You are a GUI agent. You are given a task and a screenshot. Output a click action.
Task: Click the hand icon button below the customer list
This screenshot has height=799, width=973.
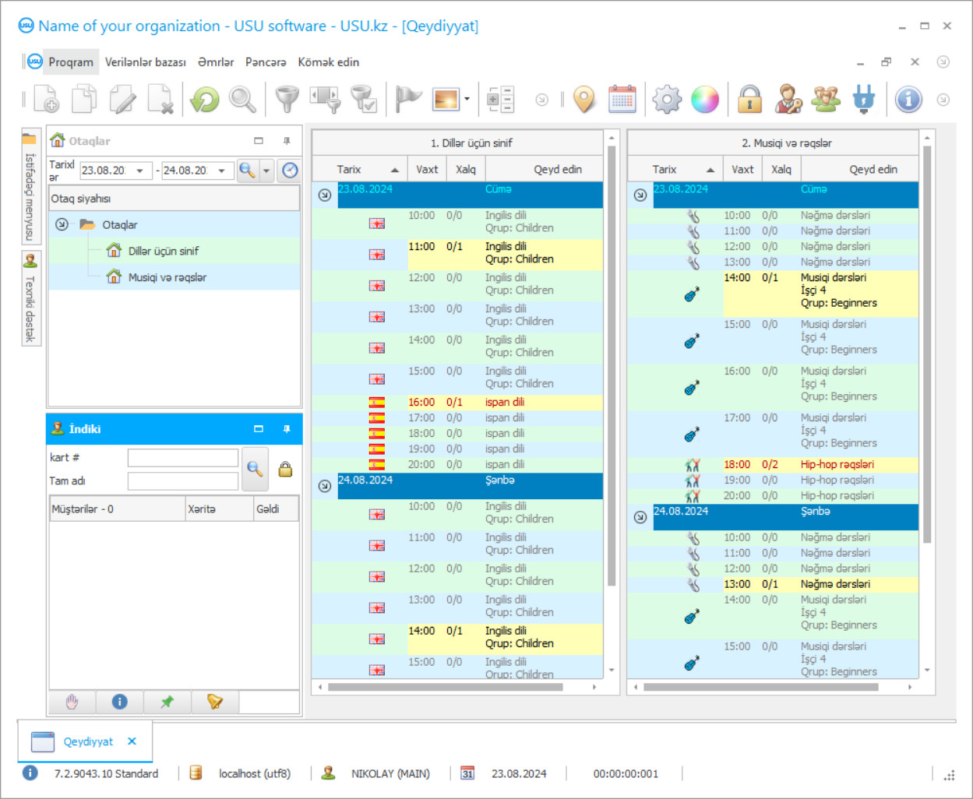click(x=72, y=702)
